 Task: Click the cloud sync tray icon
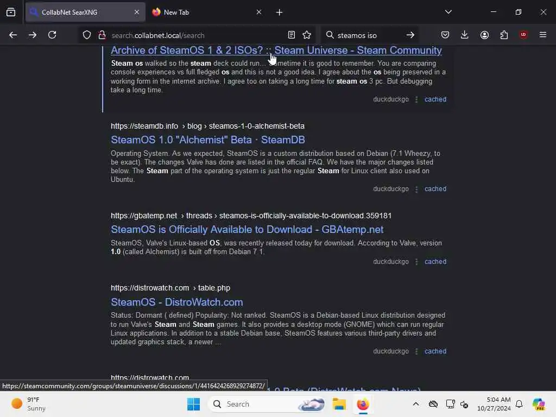tap(433, 404)
